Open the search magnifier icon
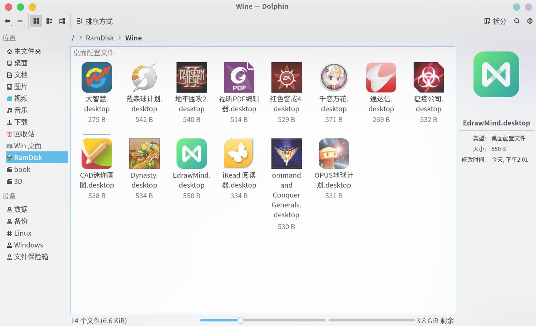The width and height of the screenshot is (536, 326). 517,21
